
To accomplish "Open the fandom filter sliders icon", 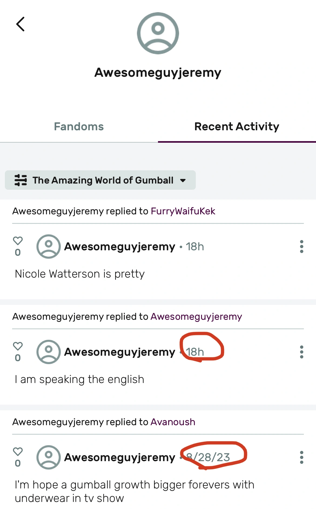I will point(21,180).
